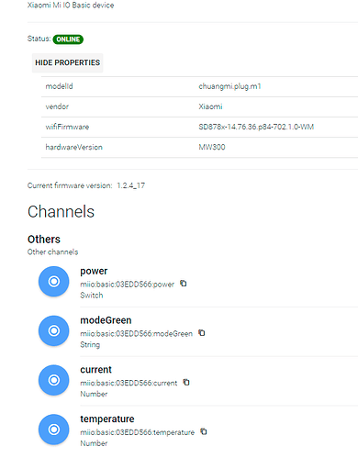
Task: Click the wifiFirmware property label
Action: (x=67, y=127)
